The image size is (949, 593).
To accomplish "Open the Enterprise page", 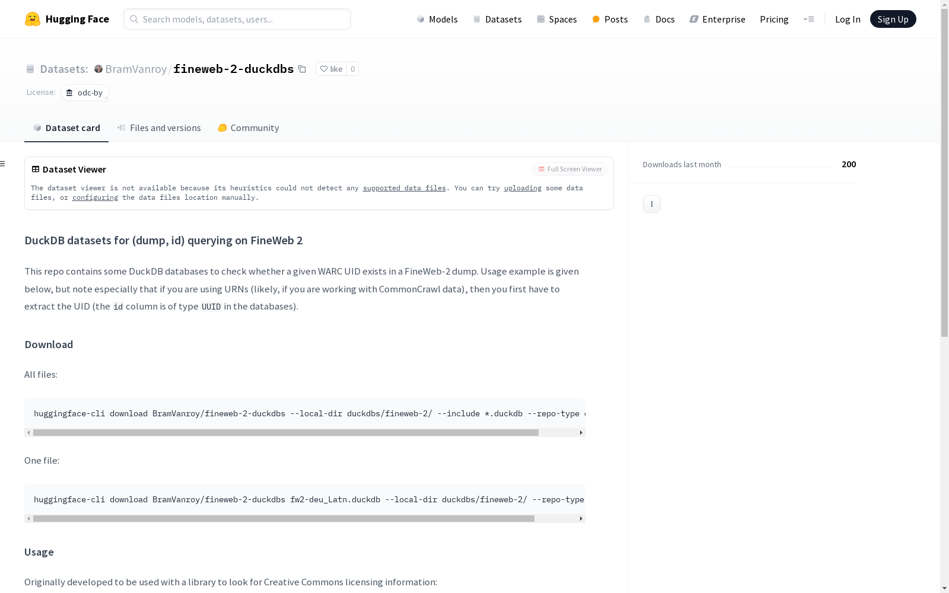I will 717,19.
